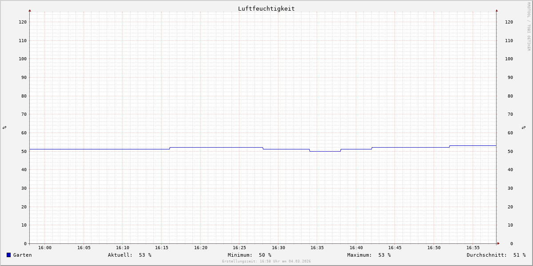Click the right axis 10 label
This screenshot has height=266, width=533.
pos(510,225)
